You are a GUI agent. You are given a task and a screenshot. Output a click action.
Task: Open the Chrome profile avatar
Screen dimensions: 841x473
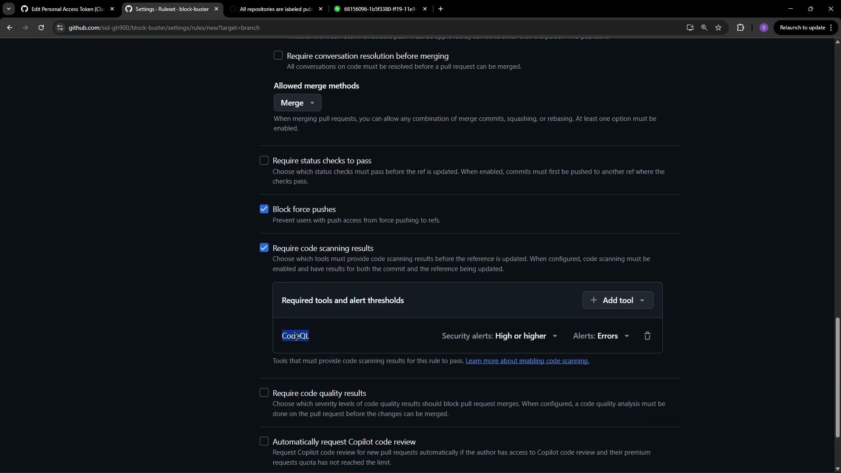tap(764, 28)
